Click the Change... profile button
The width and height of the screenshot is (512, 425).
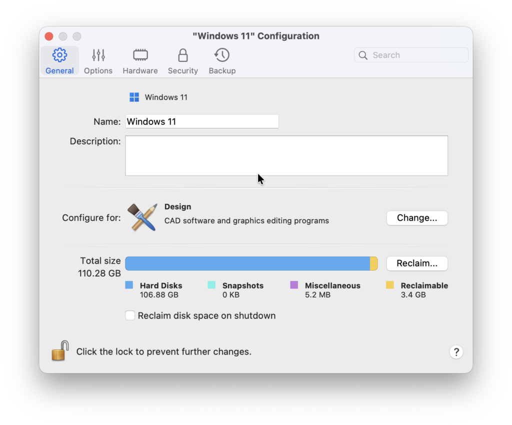[416, 218]
